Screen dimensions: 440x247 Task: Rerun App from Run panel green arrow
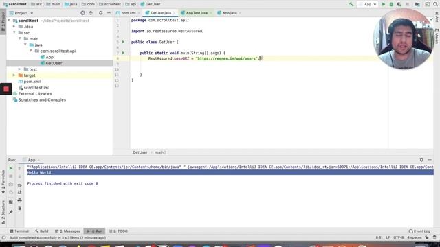point(11,169)
